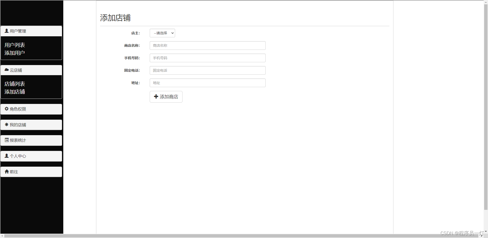This screenshot has width=488, height=238.
Task: Open the 添加用户 link
Action: 15,53
